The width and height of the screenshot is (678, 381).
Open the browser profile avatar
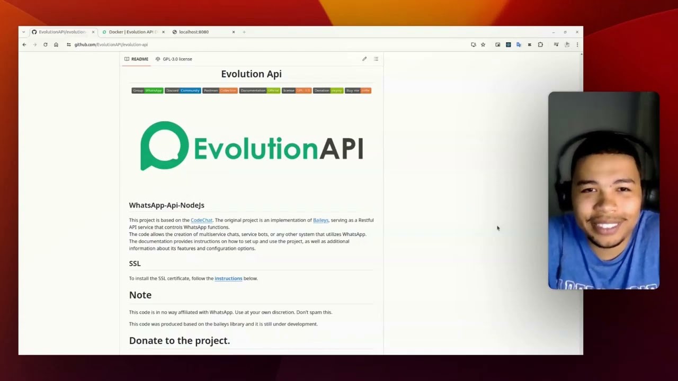click(567, 44)
